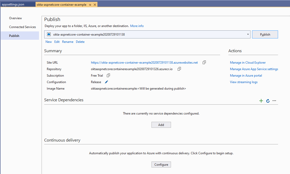Edit the Release configuration with pencil icon
The height and width of the screenshot is (174, 290).
tap(106, 82)
